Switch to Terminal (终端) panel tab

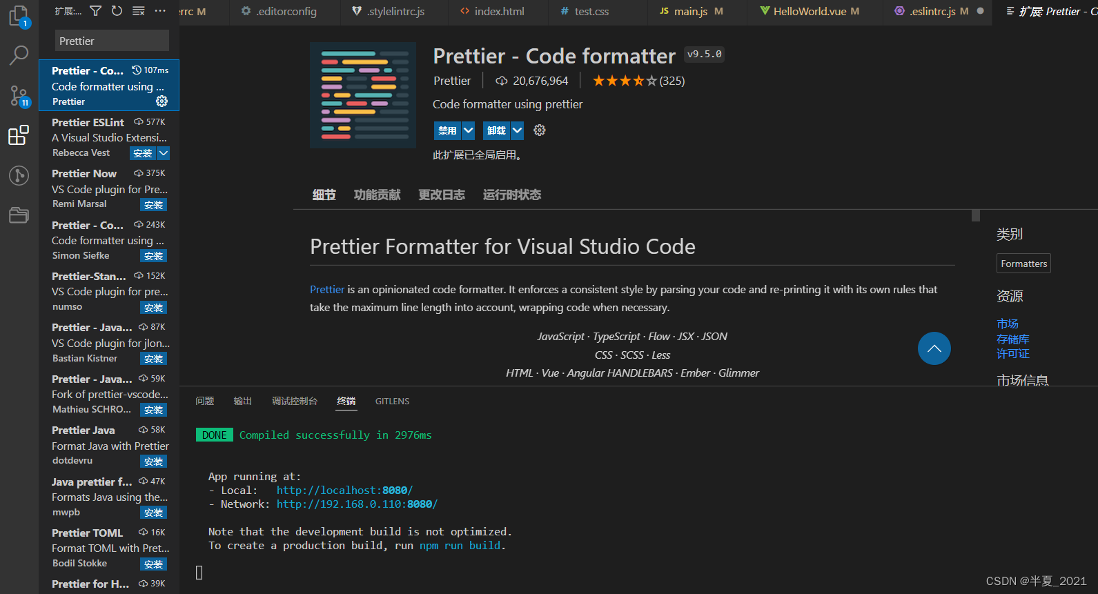(x=346, y=401)
